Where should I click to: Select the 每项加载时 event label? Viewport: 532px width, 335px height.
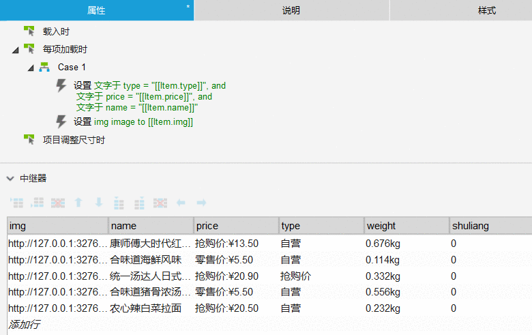click(x=65, y=49)
